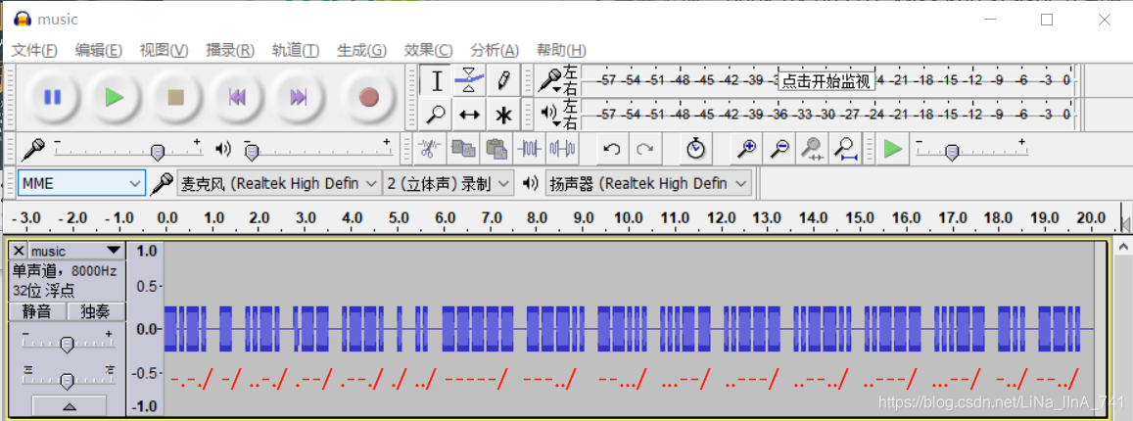Viewport: 1133px width, 421px height.
Task: Select the Selection (I-beam) tool
Action: pos(437,81)
